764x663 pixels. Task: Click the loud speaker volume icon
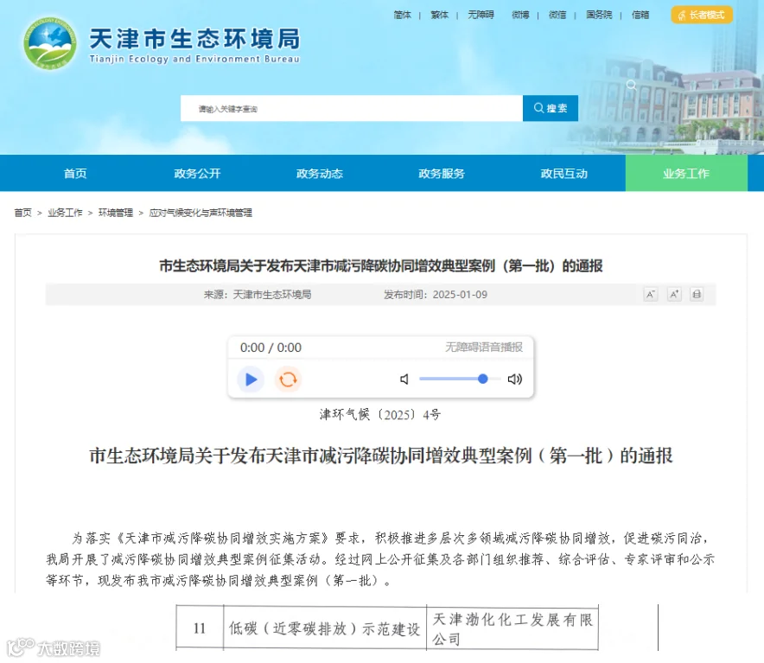(514, 379)
